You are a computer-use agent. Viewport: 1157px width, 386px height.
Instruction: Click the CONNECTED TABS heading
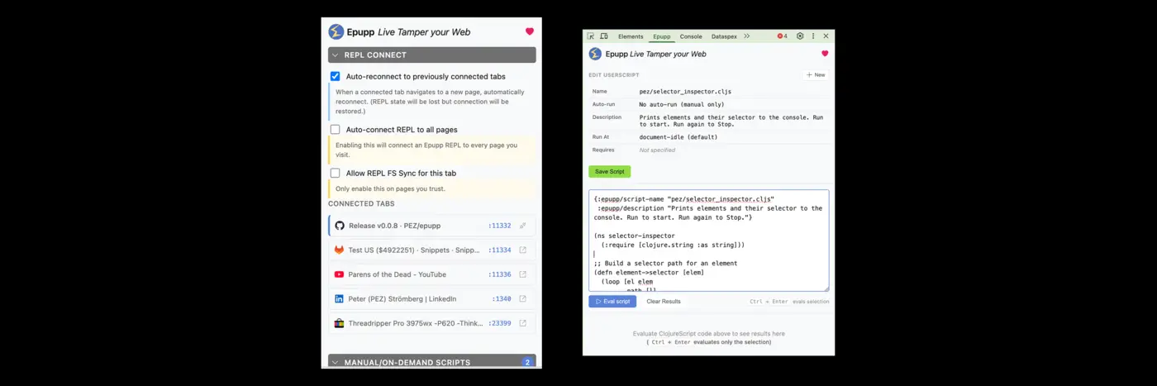pos(361,203)
